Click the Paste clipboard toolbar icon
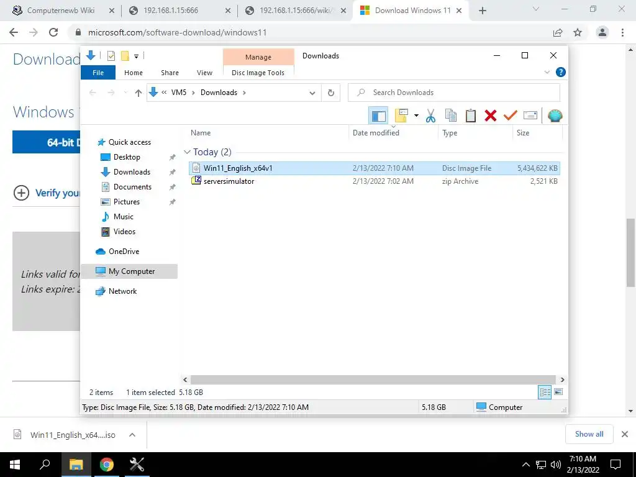 471,116
